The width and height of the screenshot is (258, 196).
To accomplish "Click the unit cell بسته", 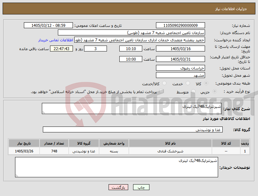I will [x=114, y=151].
